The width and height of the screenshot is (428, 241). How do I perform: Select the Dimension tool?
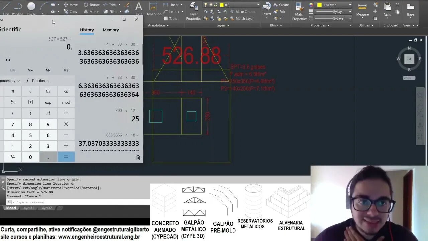point(153,9)
